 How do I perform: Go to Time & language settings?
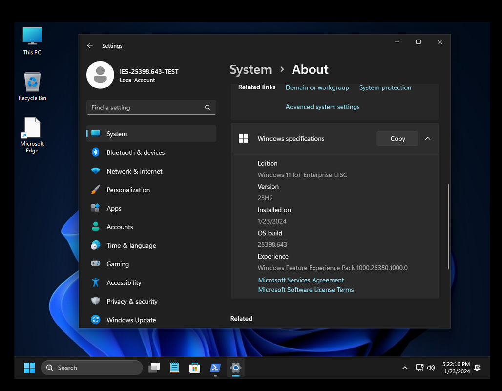[131, 245]
